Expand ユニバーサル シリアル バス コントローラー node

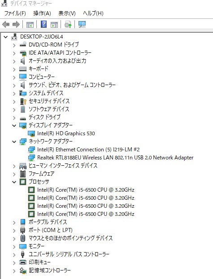(14, 255)
